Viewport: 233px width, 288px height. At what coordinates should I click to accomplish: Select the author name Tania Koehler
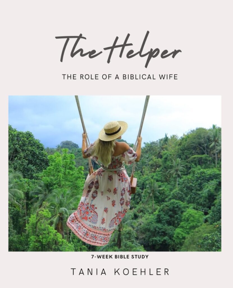120,272
